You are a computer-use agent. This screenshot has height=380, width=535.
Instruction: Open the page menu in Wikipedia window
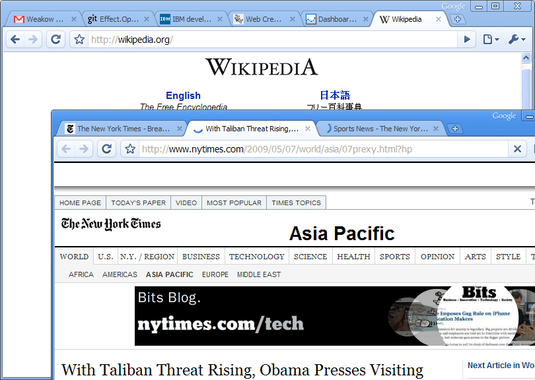click(x=491, y=40)
